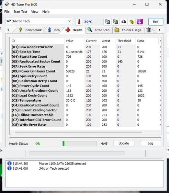Click the info icon beside 15:44.56 log
Screen dimensions: 169x193
[9, 163]
